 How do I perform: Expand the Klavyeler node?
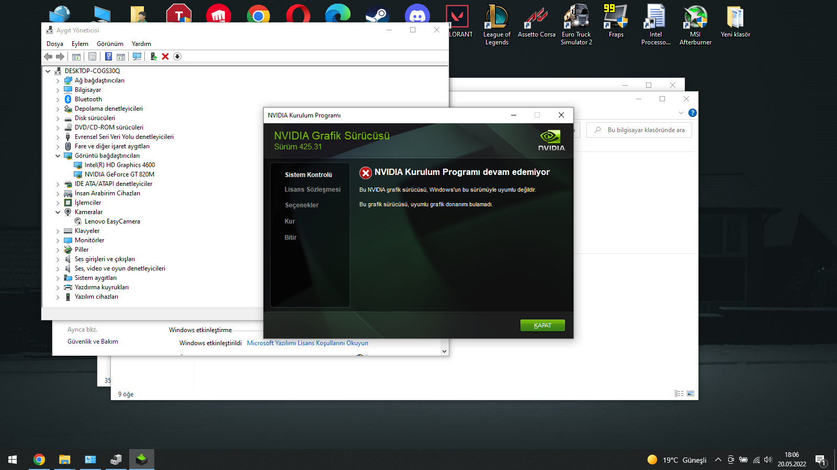pos(58,231)
